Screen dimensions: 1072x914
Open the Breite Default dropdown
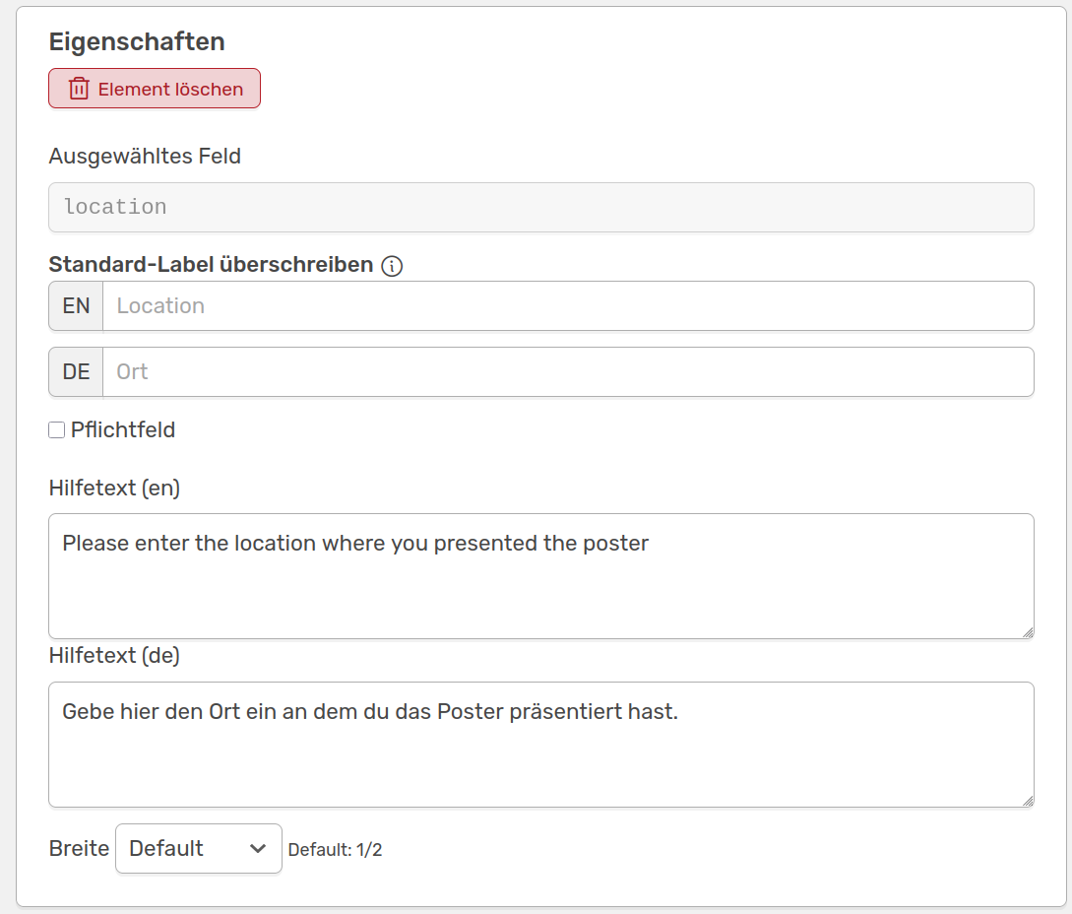click(198, 849)
